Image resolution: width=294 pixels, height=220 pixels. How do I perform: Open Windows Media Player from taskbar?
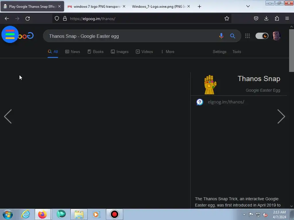pyautogui.click(x=96, y=214)
